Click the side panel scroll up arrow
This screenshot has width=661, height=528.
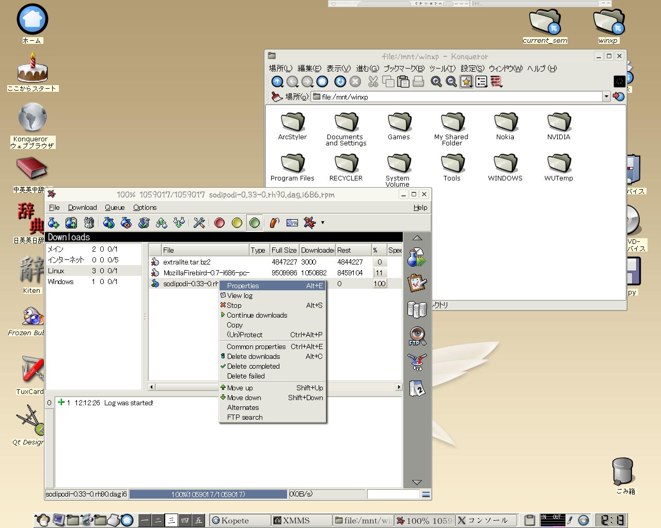[417, 238]
